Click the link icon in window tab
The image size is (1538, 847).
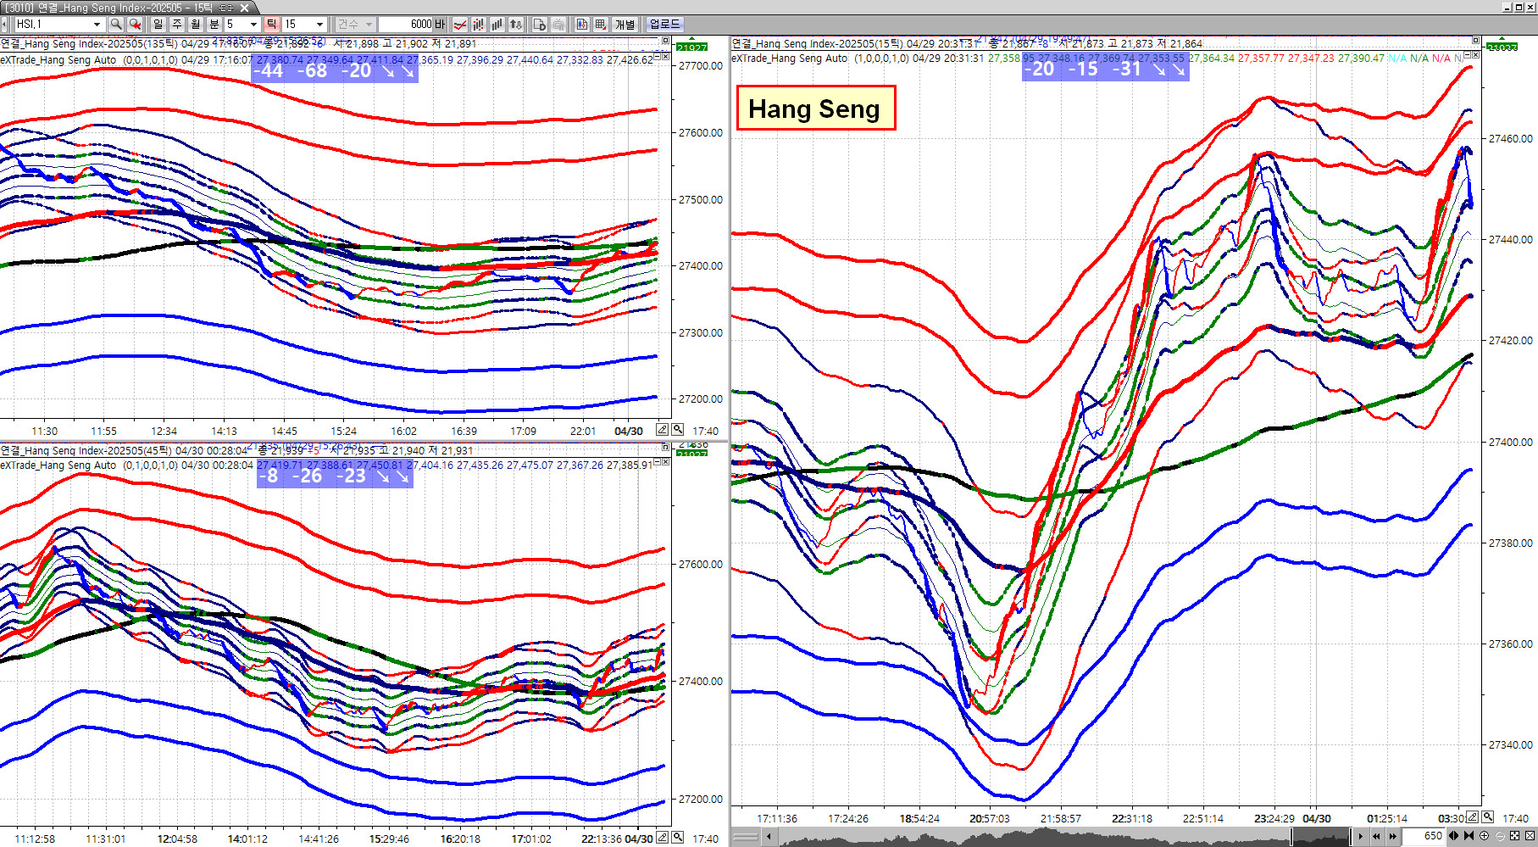[x=226, y=8]
